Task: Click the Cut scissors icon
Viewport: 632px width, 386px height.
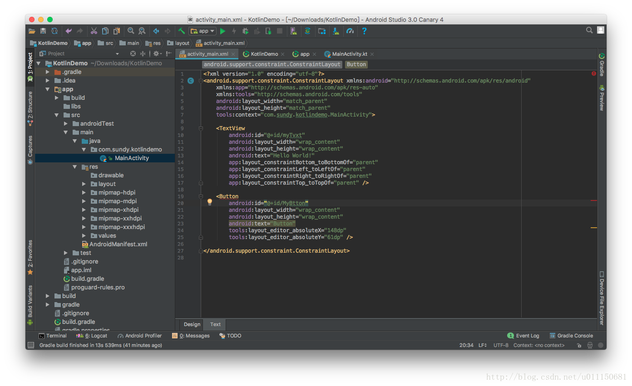Action: (x=94, y=31)
